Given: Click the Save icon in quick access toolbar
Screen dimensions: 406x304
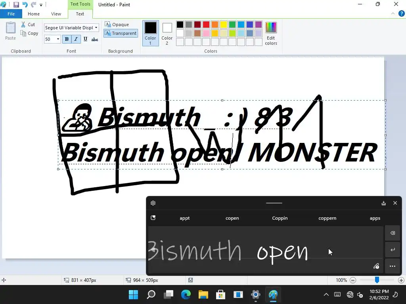Looking at the screenshot, I should tap(16, 5).
